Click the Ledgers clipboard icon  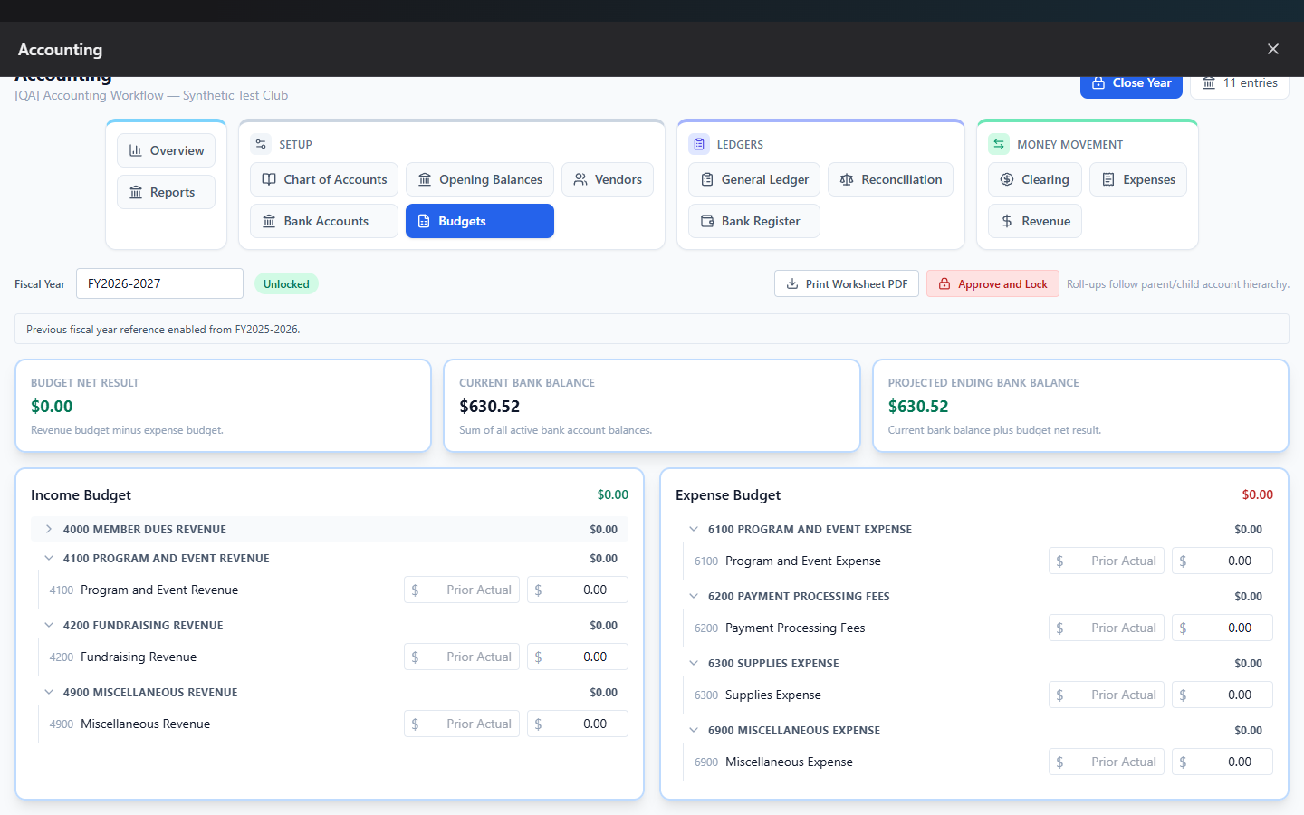coord(699,144)
